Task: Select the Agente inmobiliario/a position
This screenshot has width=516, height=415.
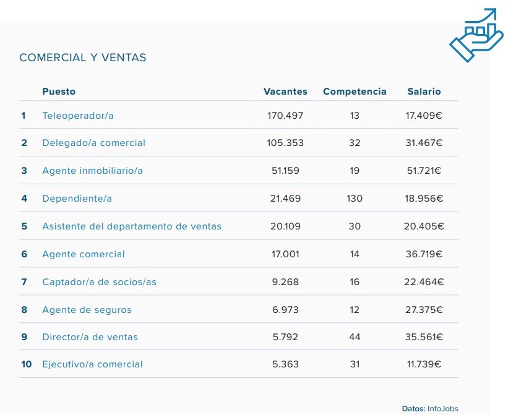Action: (92, 171)
